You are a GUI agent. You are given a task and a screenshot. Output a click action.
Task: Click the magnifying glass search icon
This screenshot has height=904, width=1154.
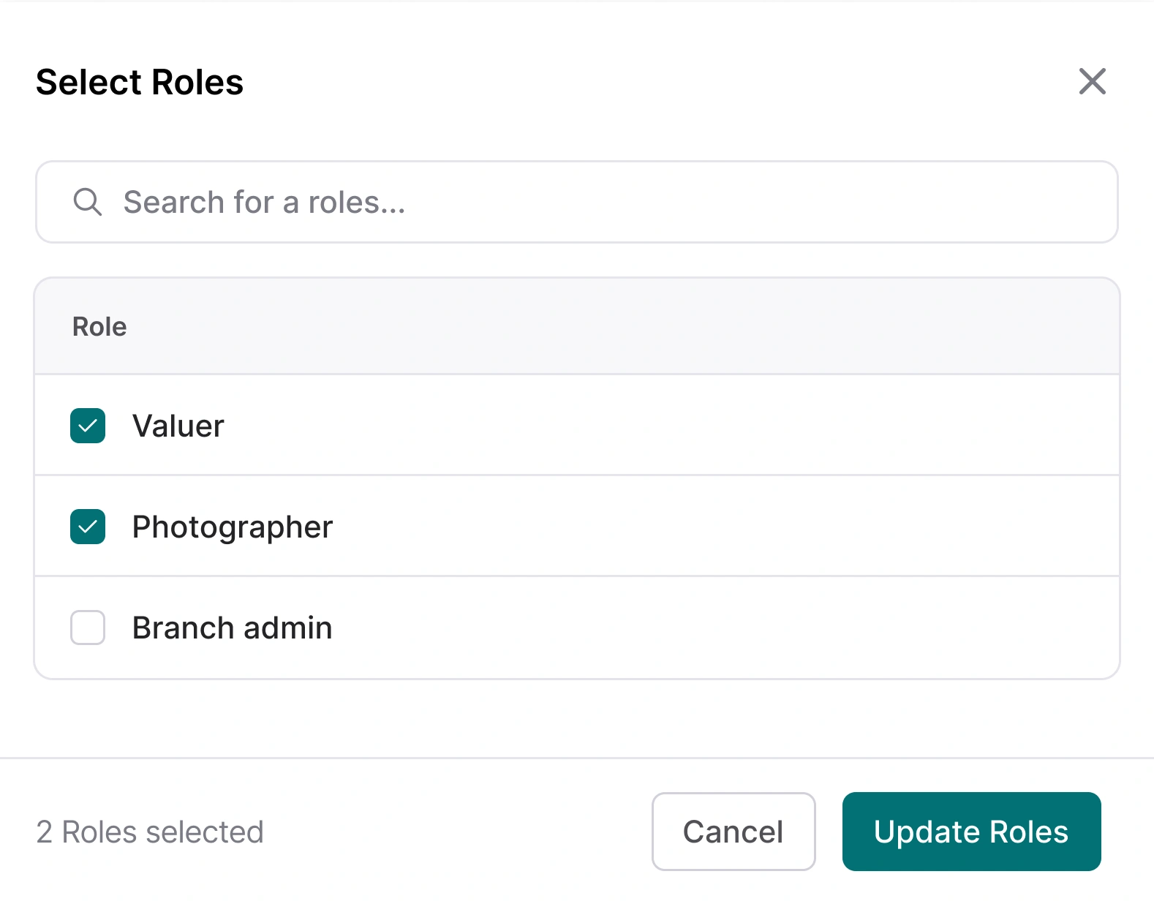click(x=87, y=201)
